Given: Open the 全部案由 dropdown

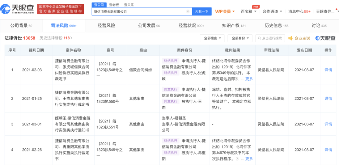Looking at the screenshot, I should coord(212,38).
